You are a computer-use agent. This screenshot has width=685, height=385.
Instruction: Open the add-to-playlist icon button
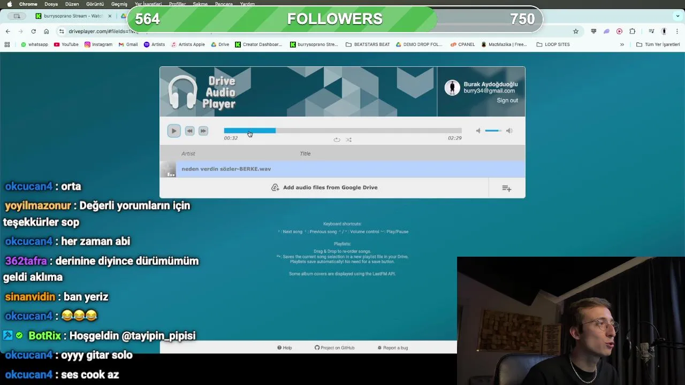[507, 188]
